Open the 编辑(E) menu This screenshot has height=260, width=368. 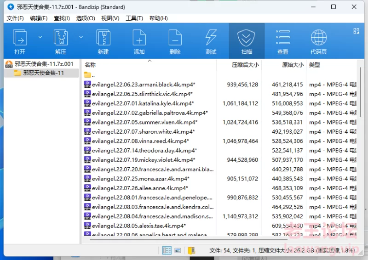click(39, 18)
